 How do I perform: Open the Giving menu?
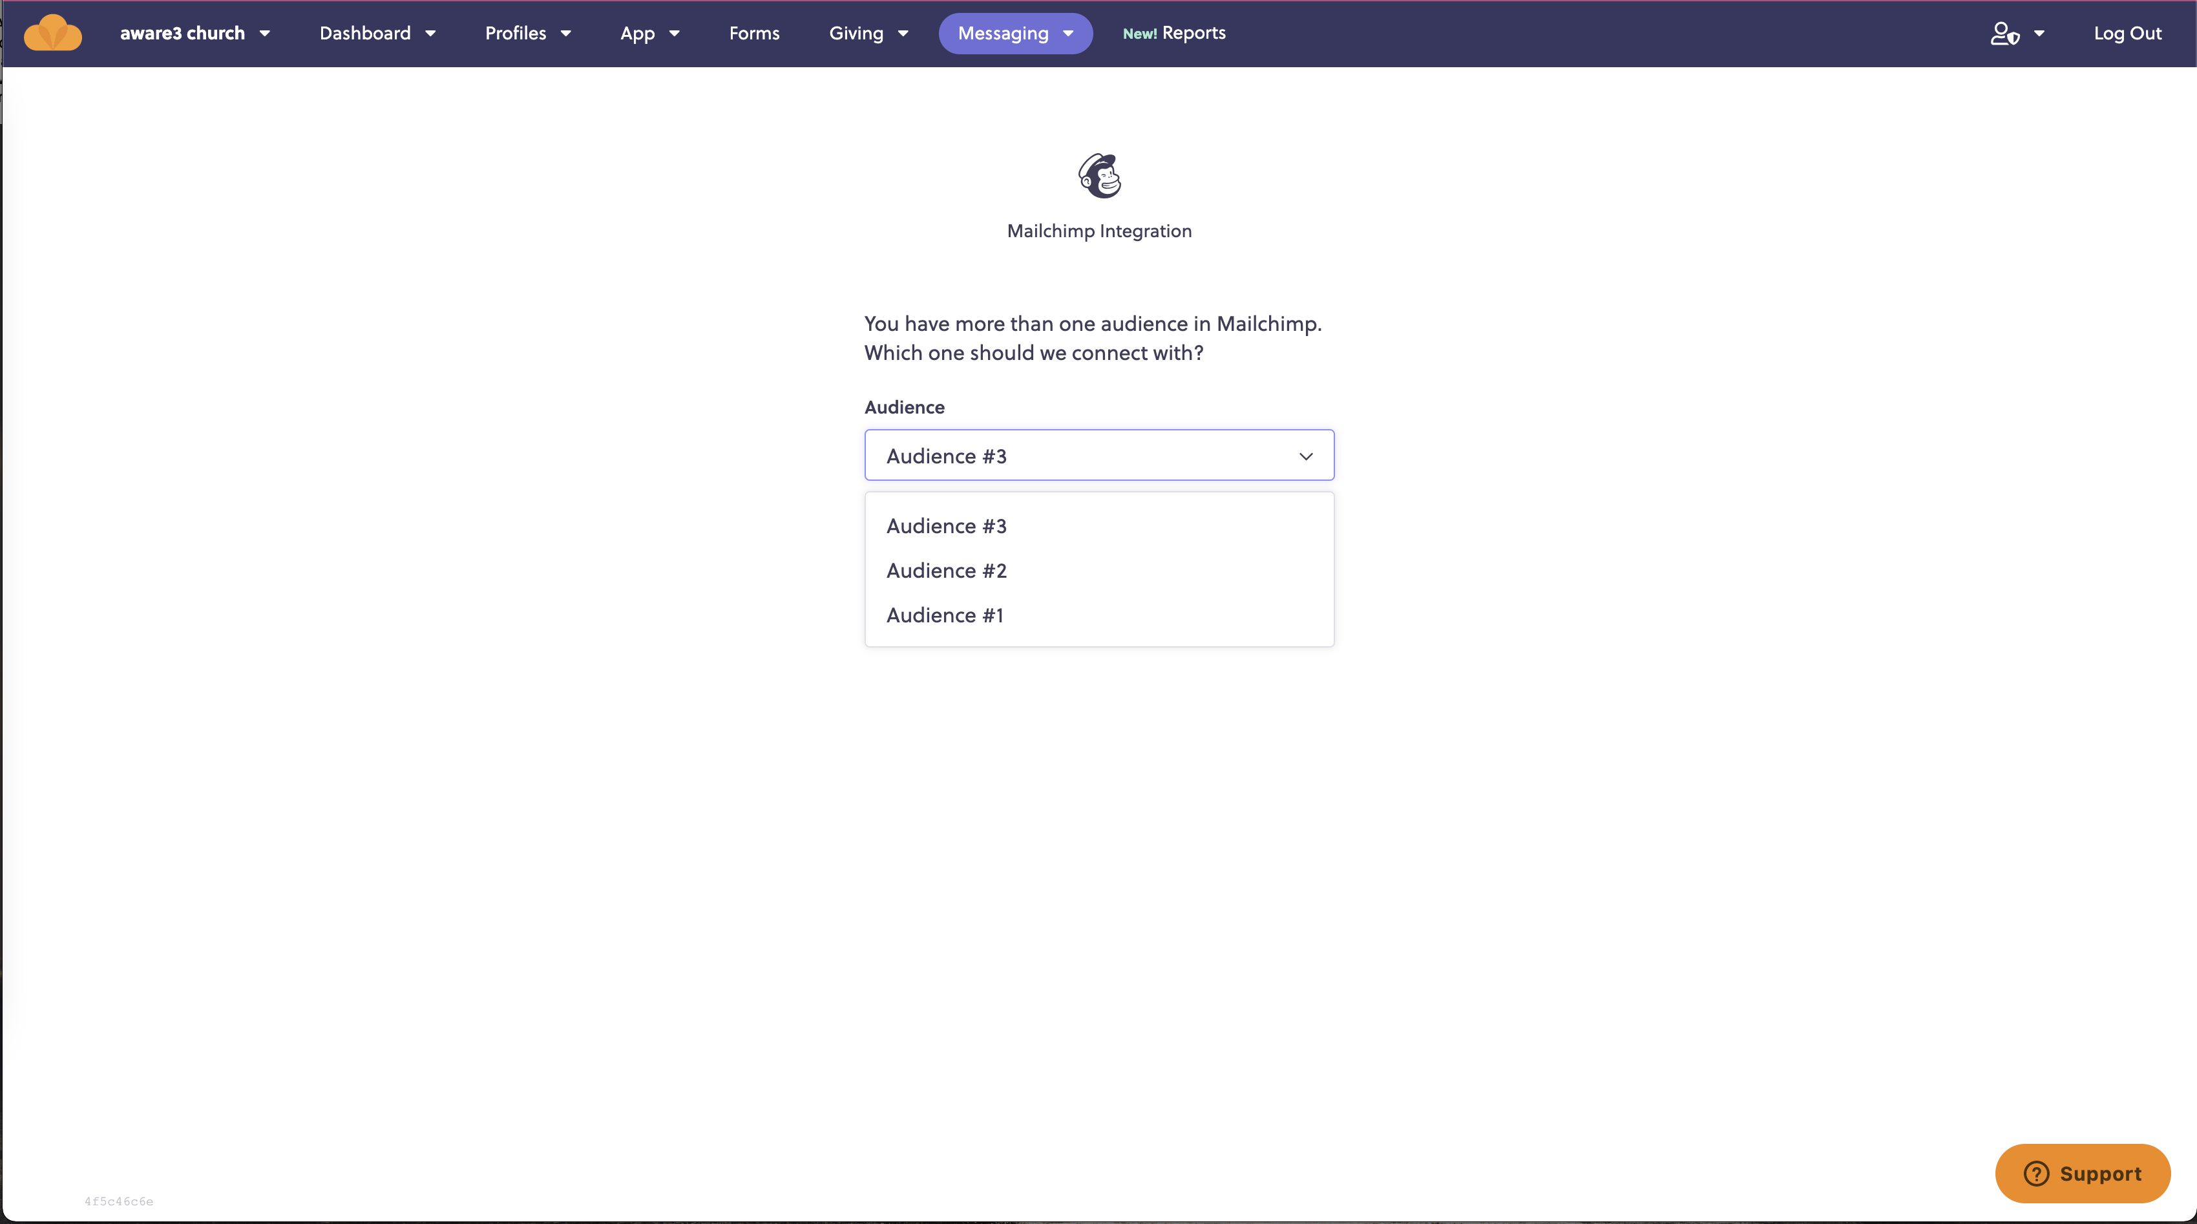(x=868, y=33)
